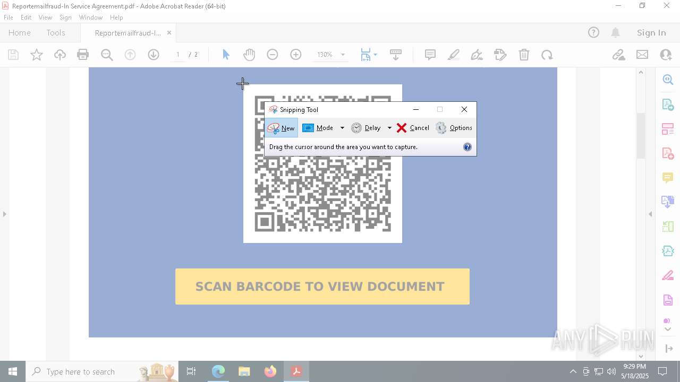Open search tool in right pane
This screenshot has height=382, width=680.
[x=668, y=80]
